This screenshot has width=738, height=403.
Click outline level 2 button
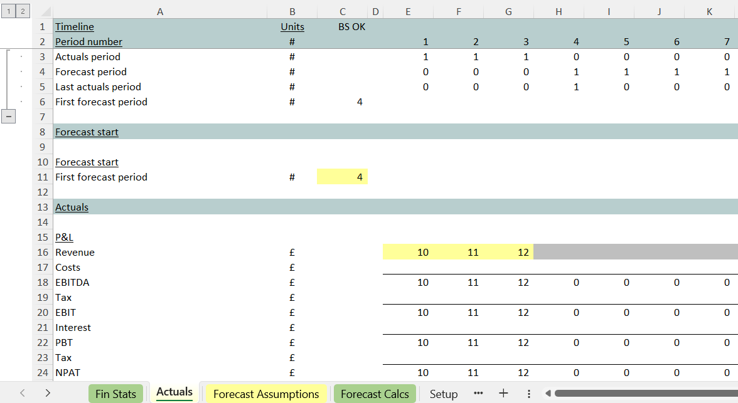click(23, 11)
